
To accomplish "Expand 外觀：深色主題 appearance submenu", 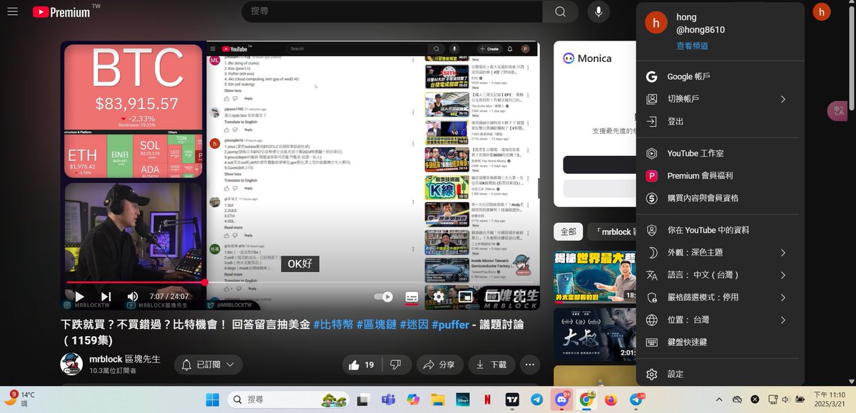I will point(720,253).
